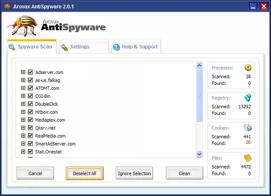
Task: Uncheck the DoubleClick checkbox
Action: (31, 104)
